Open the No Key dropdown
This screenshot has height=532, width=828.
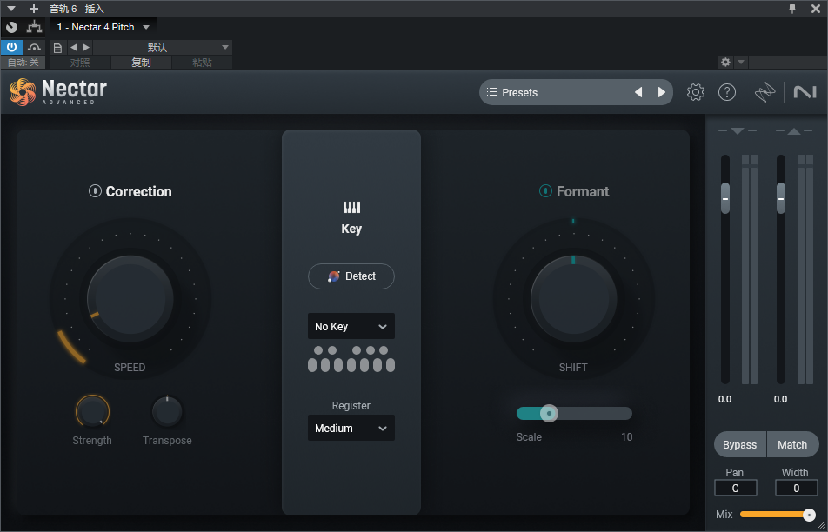[x=351, y=326]
